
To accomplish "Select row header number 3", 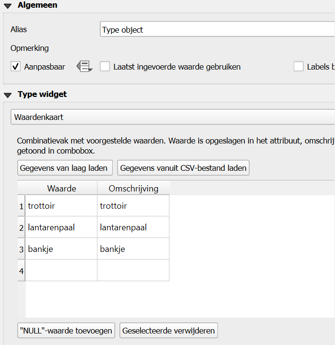I will click(x=21, y=250).
